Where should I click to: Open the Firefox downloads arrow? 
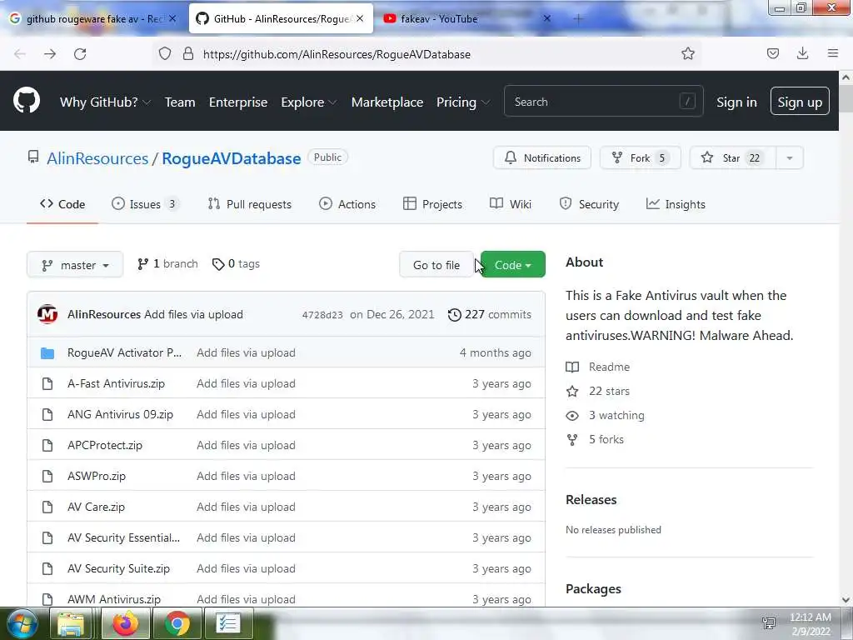pos(802,53)
